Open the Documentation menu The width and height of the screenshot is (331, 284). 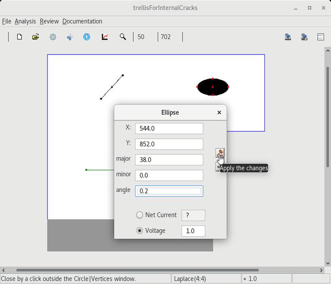click(82, 21)
